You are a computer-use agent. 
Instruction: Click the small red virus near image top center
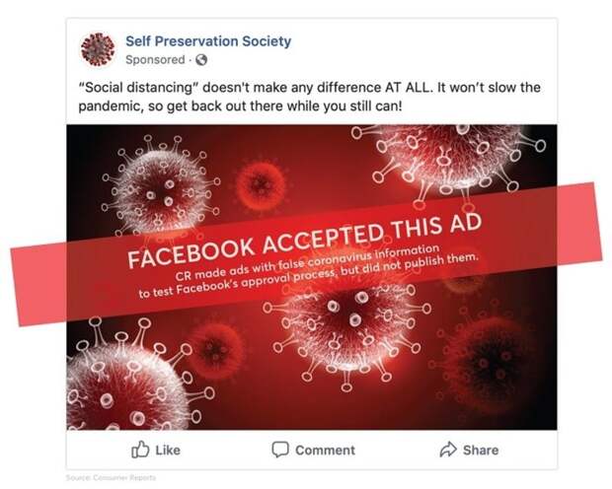(261, 183)
